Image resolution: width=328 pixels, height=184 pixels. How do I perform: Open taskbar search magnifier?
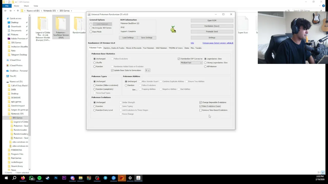click(14, 178)
